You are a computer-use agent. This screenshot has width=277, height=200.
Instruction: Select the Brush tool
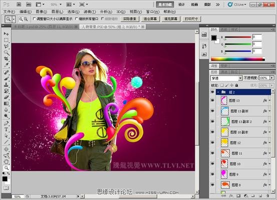(6, 79)
